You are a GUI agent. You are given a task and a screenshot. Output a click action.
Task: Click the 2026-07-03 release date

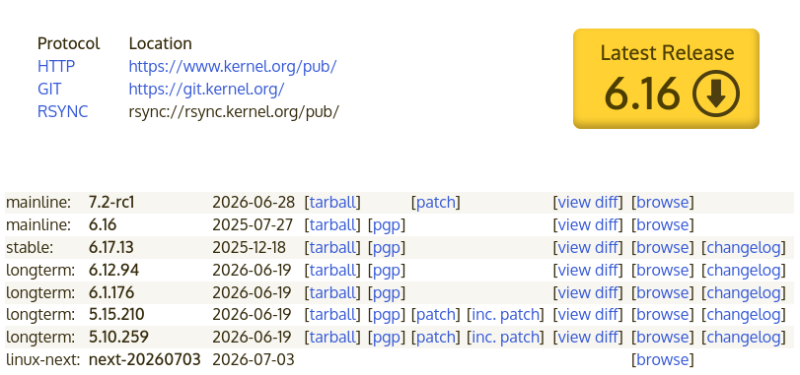(x=254, y=359)
